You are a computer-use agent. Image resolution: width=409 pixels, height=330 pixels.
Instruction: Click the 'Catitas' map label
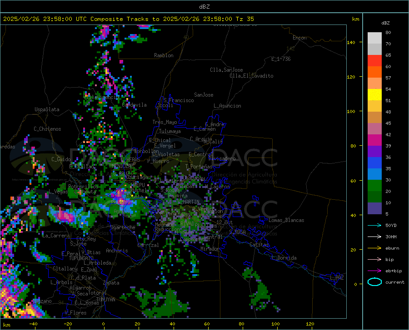point(259,245)
